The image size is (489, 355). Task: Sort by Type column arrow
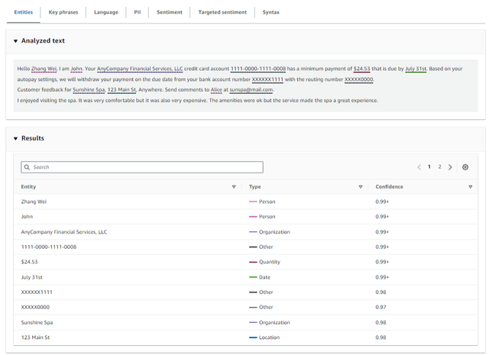tap(361, 187)
